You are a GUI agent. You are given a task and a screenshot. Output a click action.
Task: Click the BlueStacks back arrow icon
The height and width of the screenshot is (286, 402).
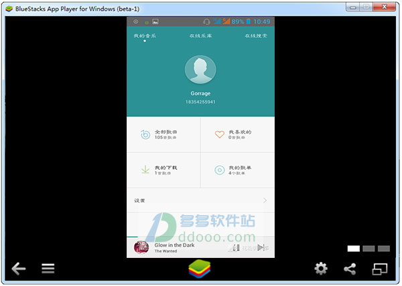pos(18,269)
